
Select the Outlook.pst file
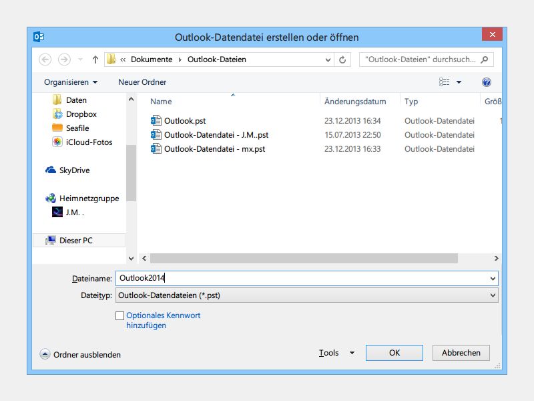pyautogui.click(x=185, y=121)
